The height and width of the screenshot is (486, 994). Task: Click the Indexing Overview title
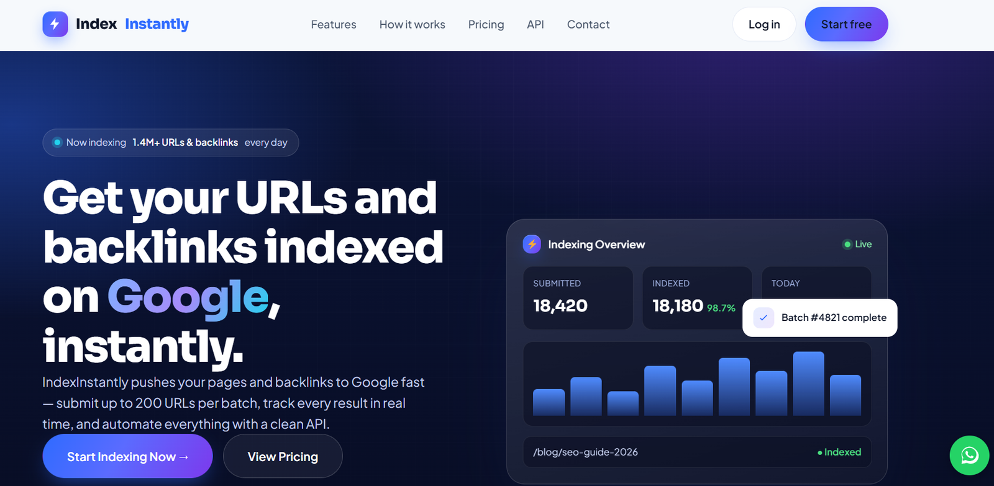tap(596, 245)
